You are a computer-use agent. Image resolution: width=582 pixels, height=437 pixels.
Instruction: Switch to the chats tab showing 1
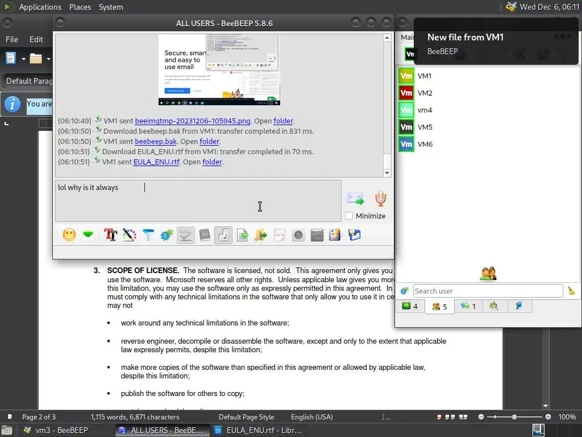[x=468, y=306]
